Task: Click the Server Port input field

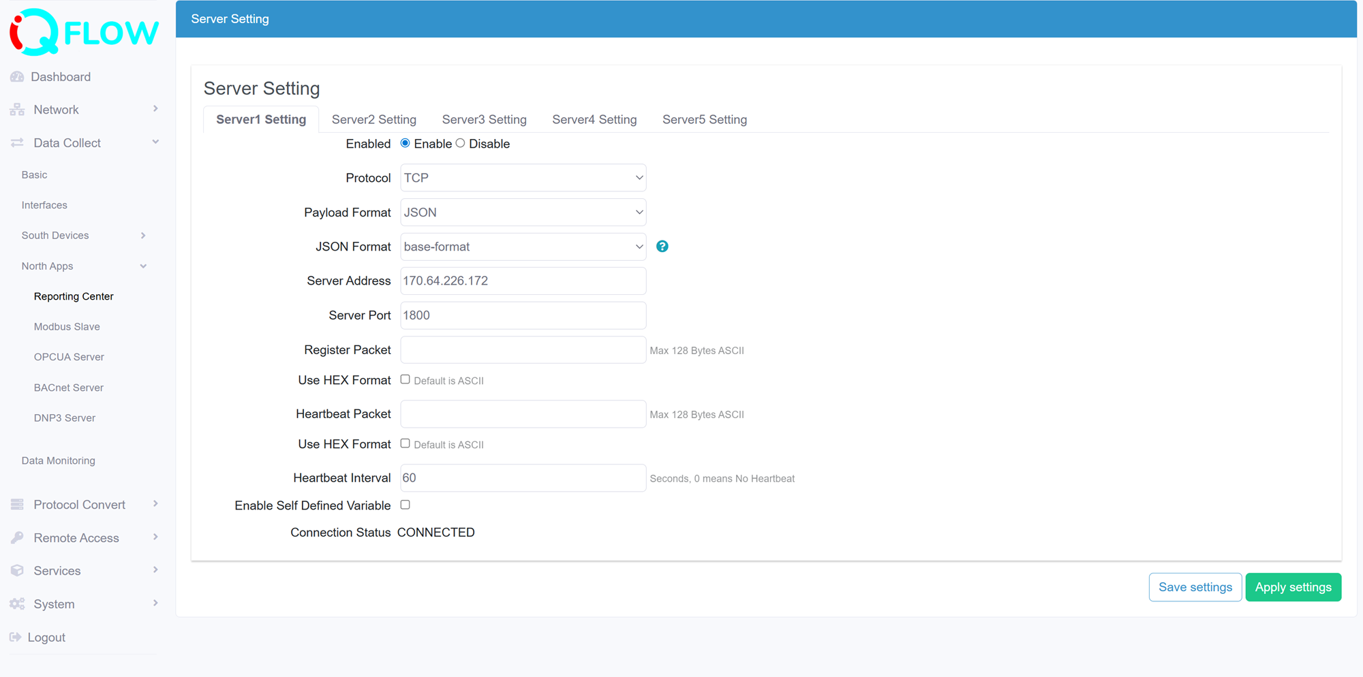Action: point(522,315)
